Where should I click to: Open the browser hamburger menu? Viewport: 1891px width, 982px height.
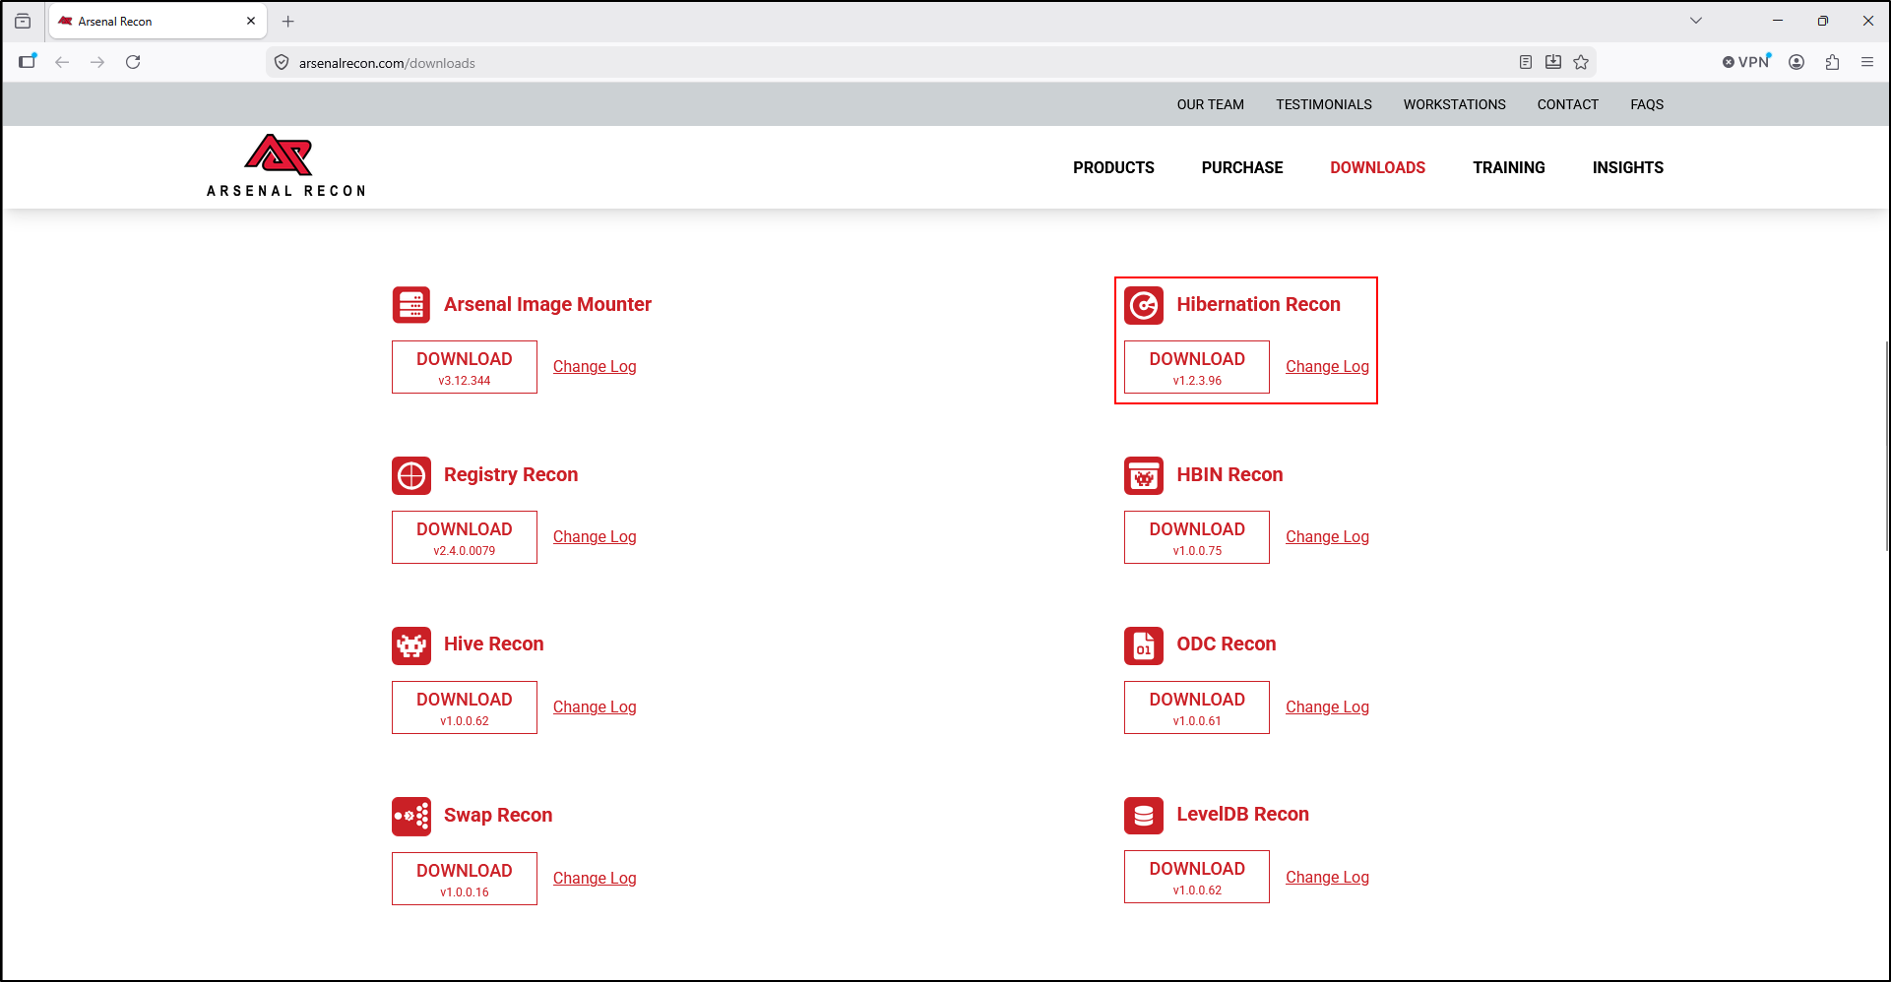[x=1867, y=62]
